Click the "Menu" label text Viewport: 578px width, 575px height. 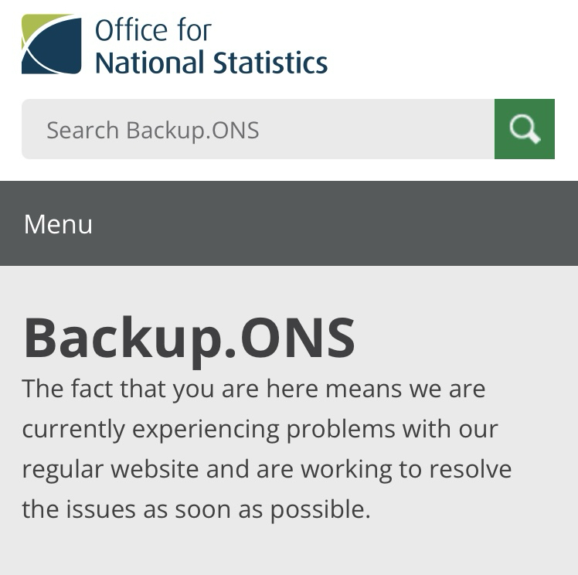click(x=58, y=224)
